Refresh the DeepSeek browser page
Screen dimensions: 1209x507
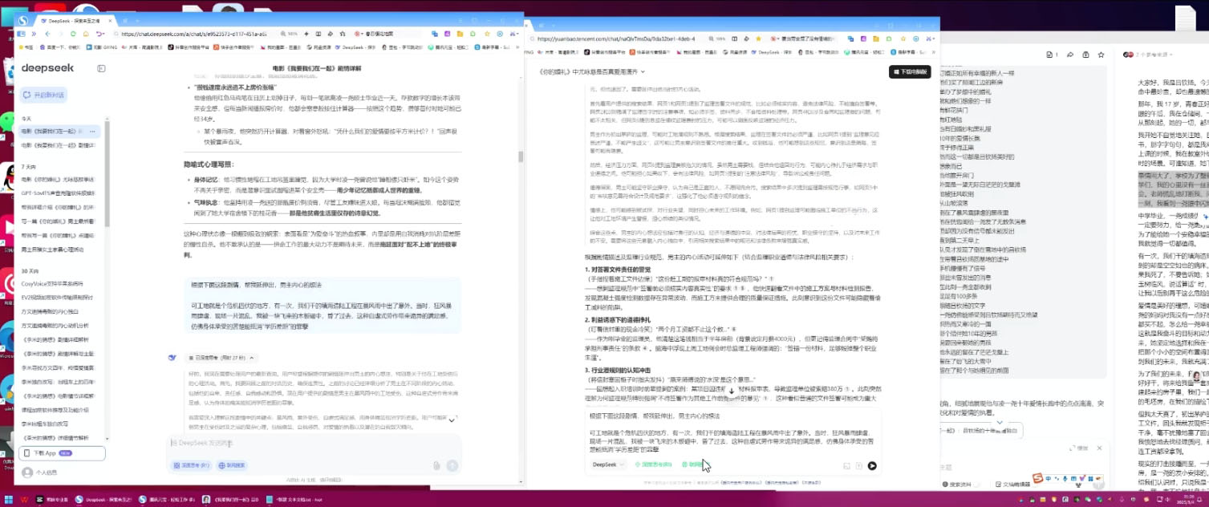pyautogui.click(x=72, y=34)
